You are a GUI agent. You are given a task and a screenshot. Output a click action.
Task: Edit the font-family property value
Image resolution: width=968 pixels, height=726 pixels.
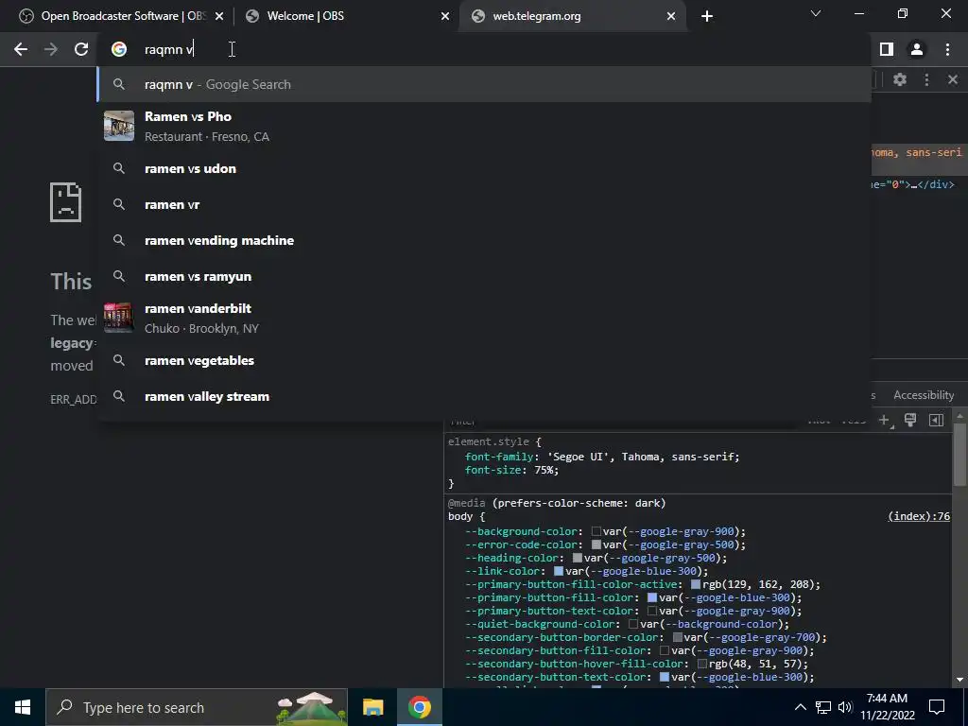(x=640, y=457)
